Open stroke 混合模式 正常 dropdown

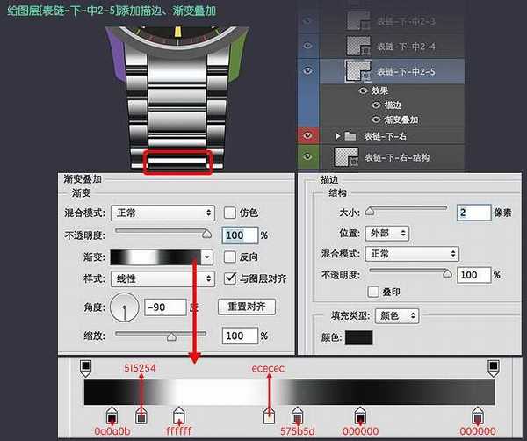click(412, 254)
